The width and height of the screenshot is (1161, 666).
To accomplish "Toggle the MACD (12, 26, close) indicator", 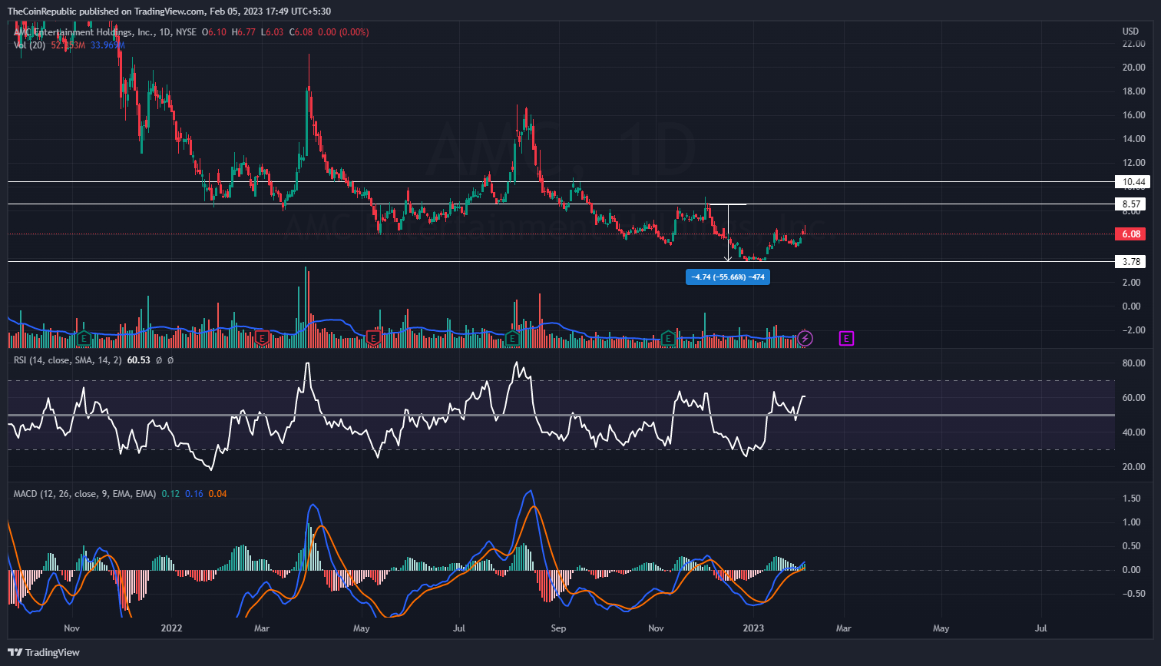I will pyautogui.click(x=84, y=494).
